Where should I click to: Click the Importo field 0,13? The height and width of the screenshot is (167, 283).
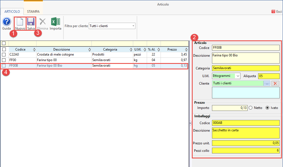[x=230, y=108]
